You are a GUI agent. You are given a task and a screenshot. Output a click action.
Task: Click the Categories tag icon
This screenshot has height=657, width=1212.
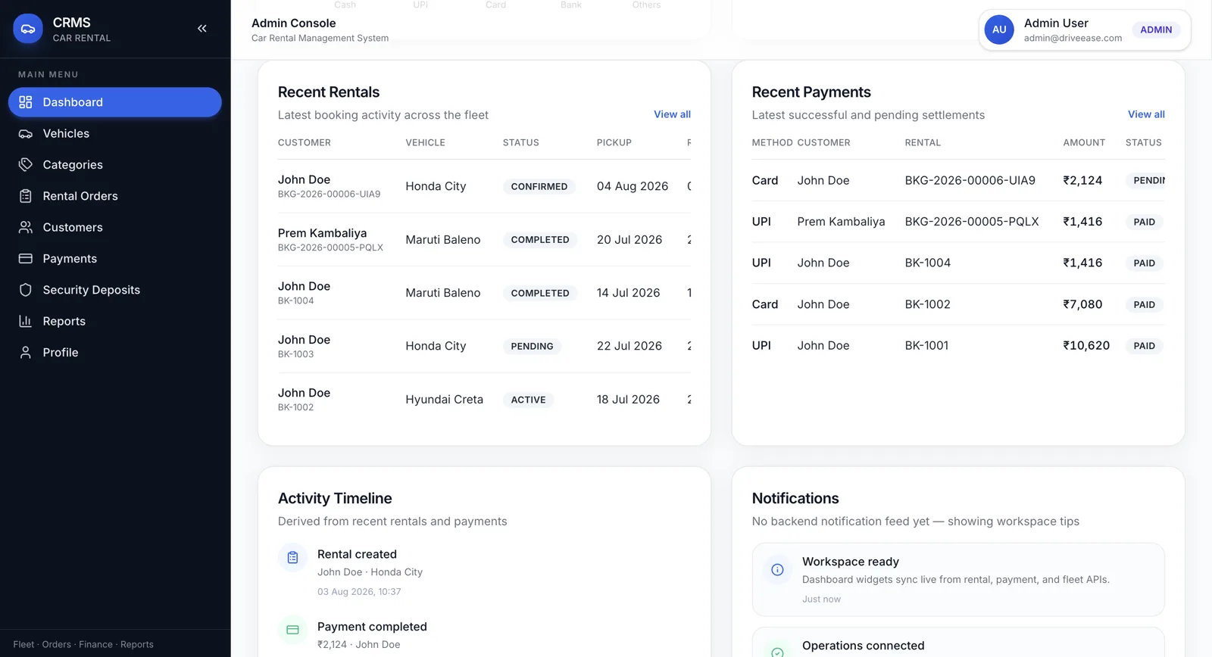point(26,164)
